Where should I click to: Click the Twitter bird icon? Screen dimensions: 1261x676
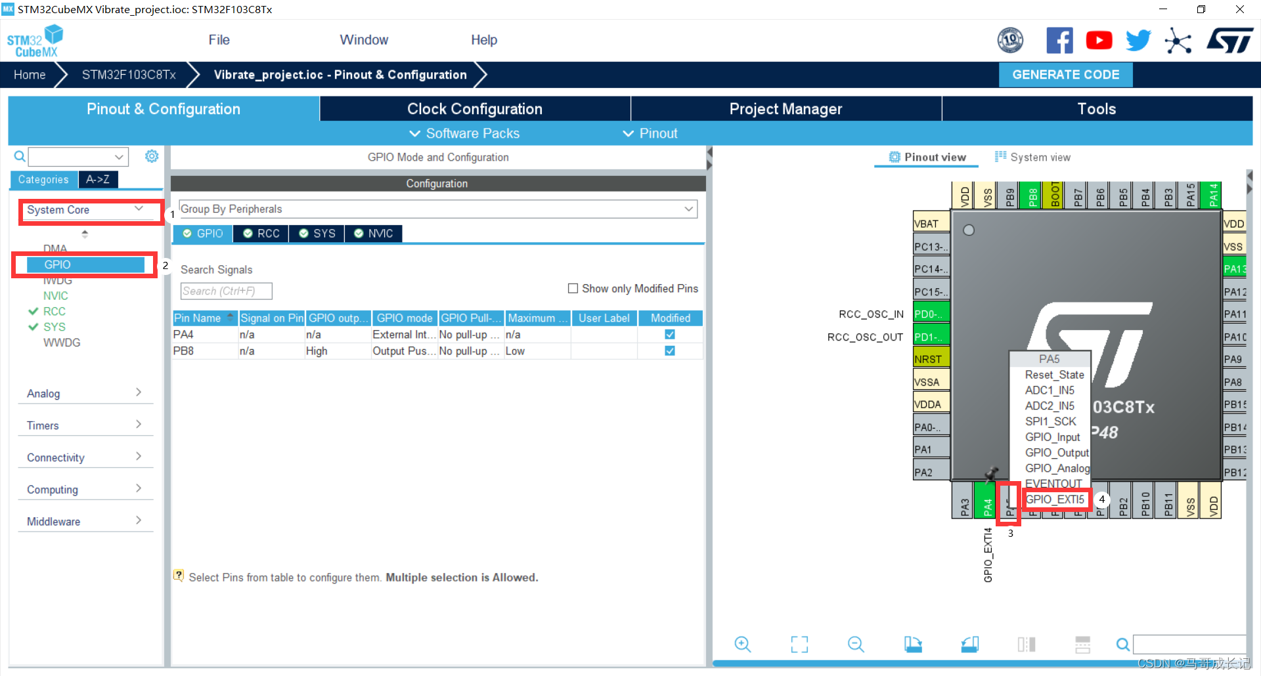1138,41
